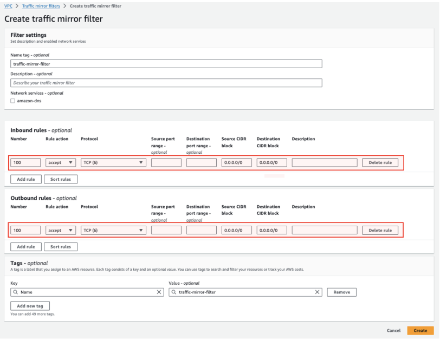Click the Create button

tap(420, 330)
